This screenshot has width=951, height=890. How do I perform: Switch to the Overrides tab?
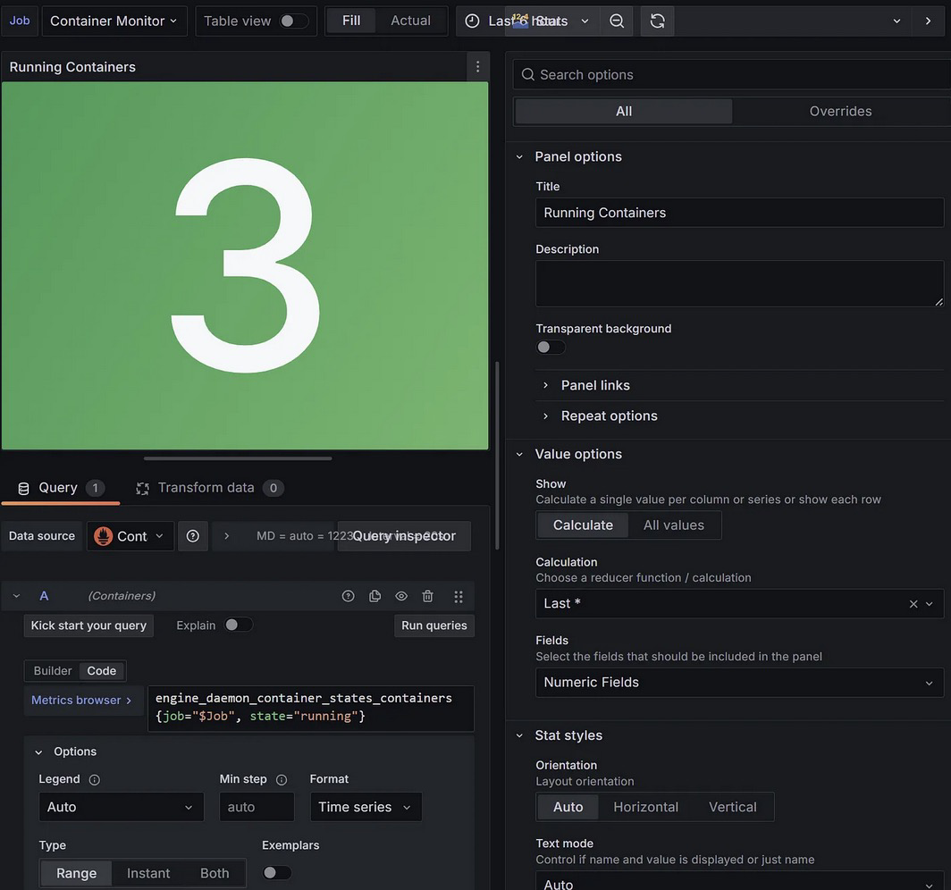point(840,112)
